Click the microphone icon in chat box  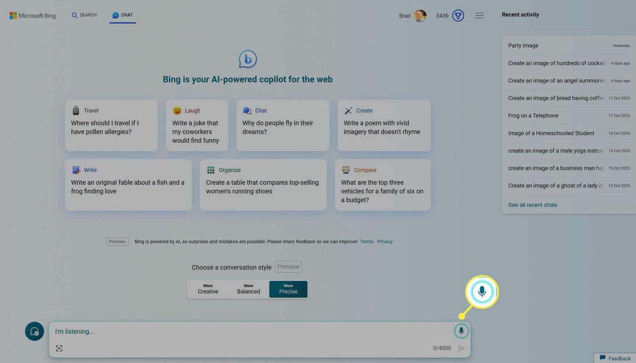(x=461, y=331)
